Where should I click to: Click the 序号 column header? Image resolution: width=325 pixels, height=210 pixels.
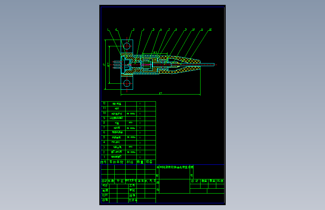point(103,162)
